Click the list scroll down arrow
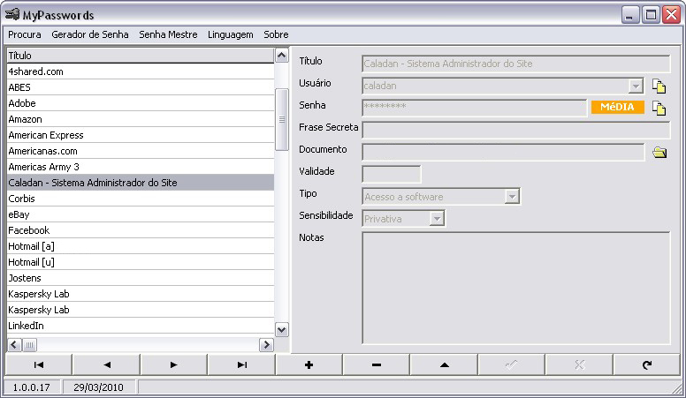The width and height of the screenshot is (686, 398). click(x=282, y=330)
